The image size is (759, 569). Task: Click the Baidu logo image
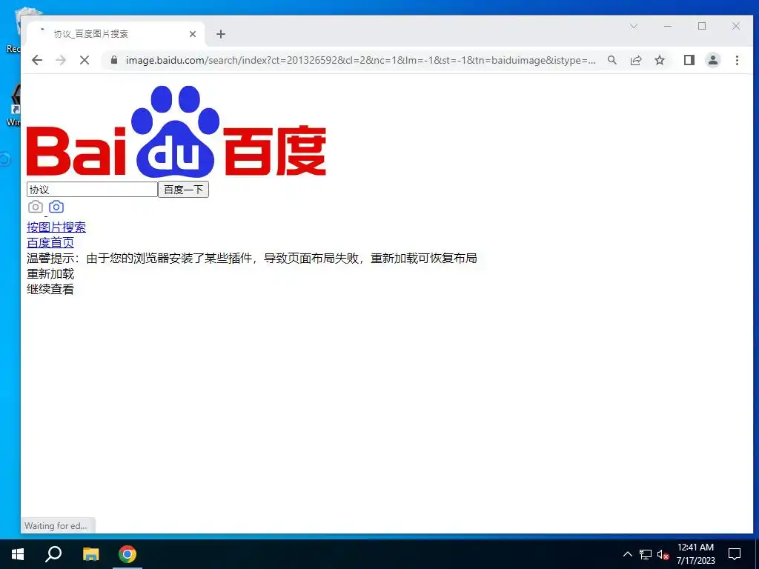coord(176,130)
